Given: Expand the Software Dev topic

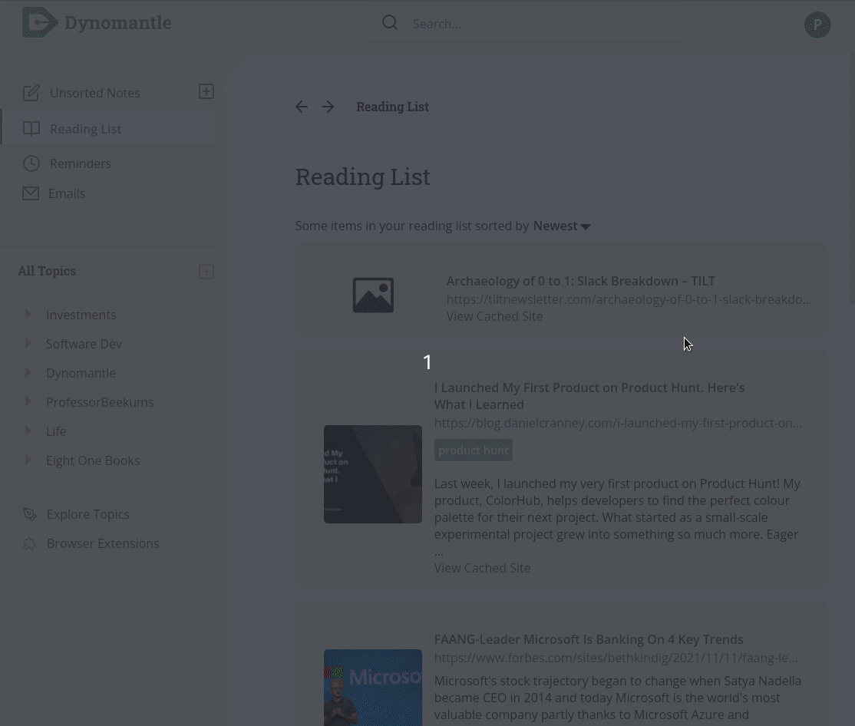Looking at the screenshot, I should pos(28,343).
